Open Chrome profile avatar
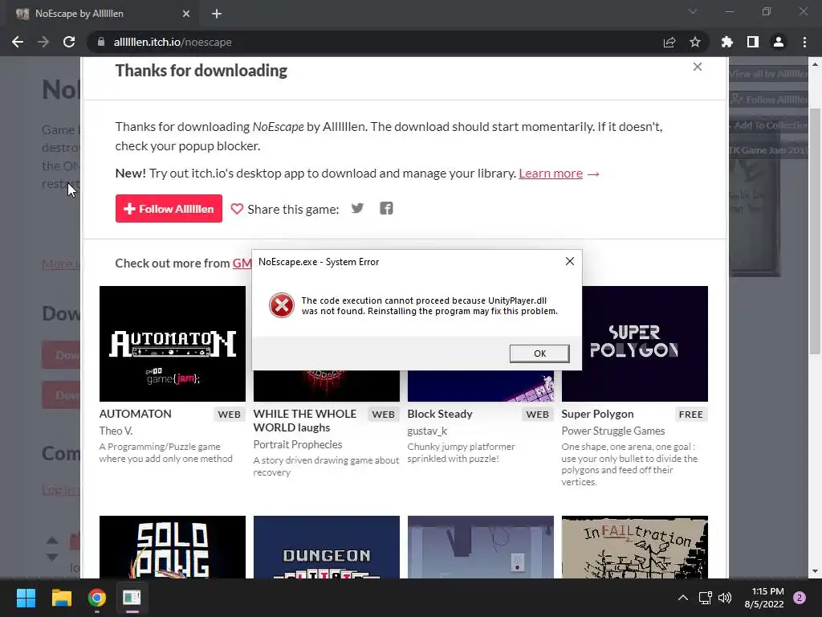This screenshot has width=822, height=617. pos(779,42)
